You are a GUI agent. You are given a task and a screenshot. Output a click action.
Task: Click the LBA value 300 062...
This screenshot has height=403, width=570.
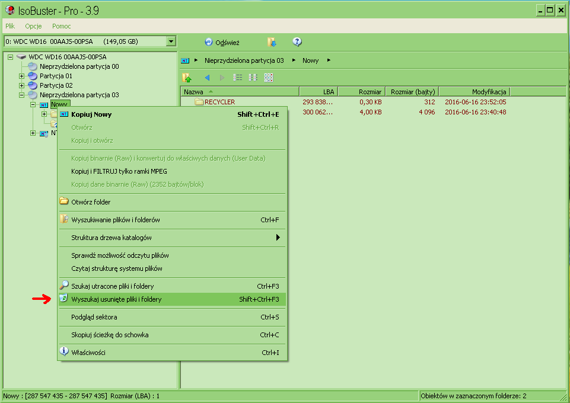pos(317,112)
